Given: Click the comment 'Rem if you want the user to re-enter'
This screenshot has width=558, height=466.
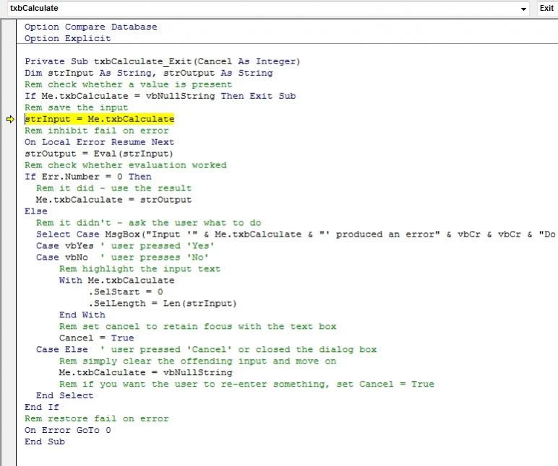Looking at the screenshot, I should coord(246,384).
